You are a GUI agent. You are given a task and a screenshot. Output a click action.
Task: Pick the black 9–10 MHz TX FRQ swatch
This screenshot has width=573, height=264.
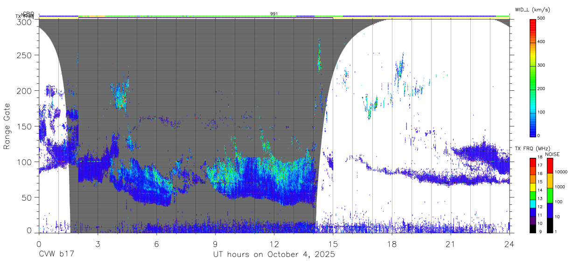coord(532,228)
